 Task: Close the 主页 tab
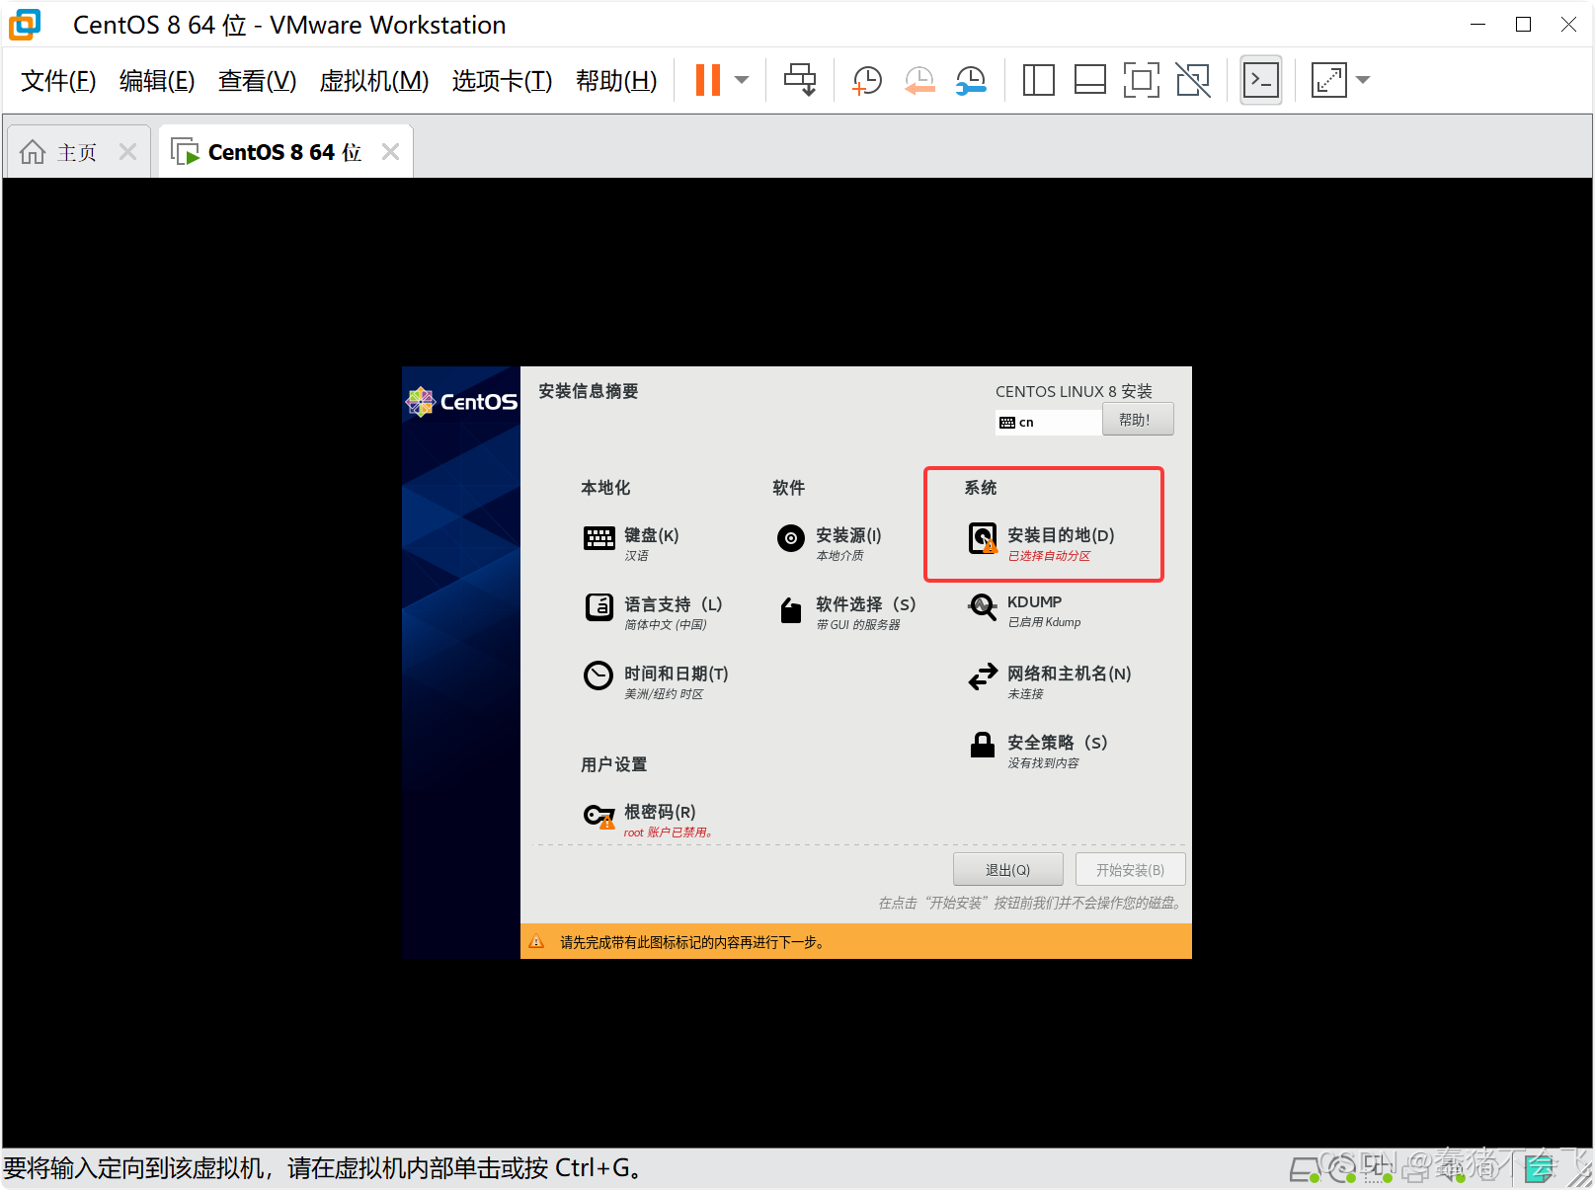[127, 151]
